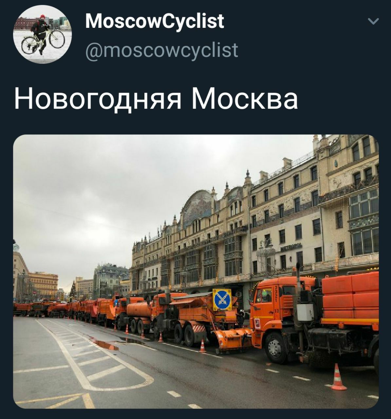Click the METROPOL sign on the building

tap(291, 247)
